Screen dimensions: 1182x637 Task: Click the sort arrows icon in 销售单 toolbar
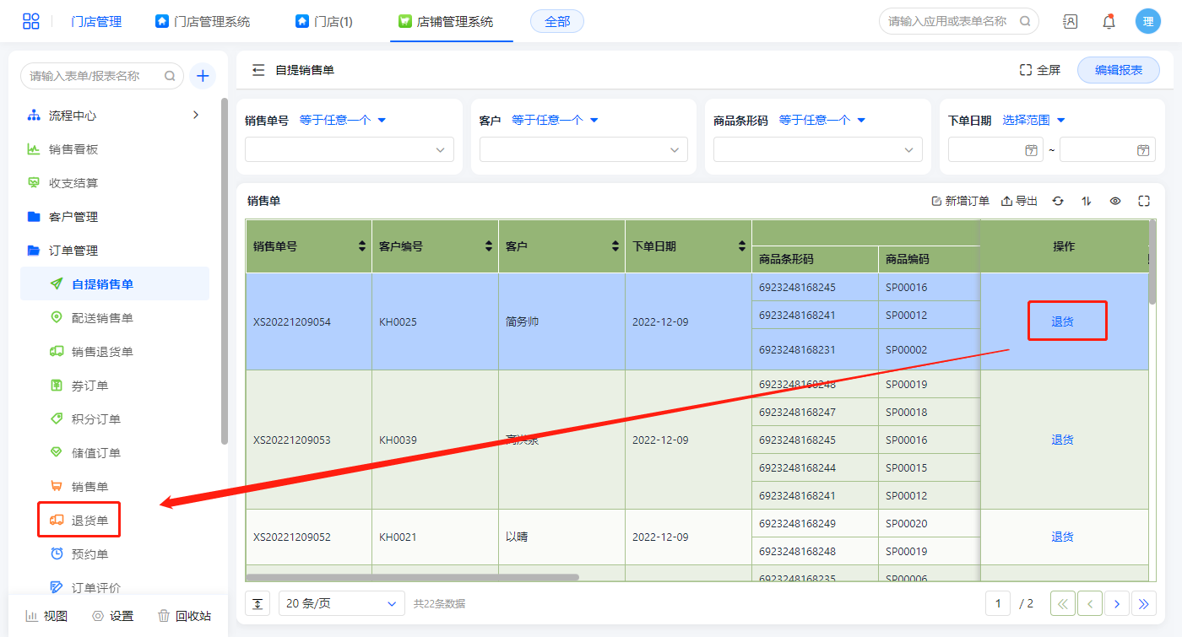(x=1087, y=201)
